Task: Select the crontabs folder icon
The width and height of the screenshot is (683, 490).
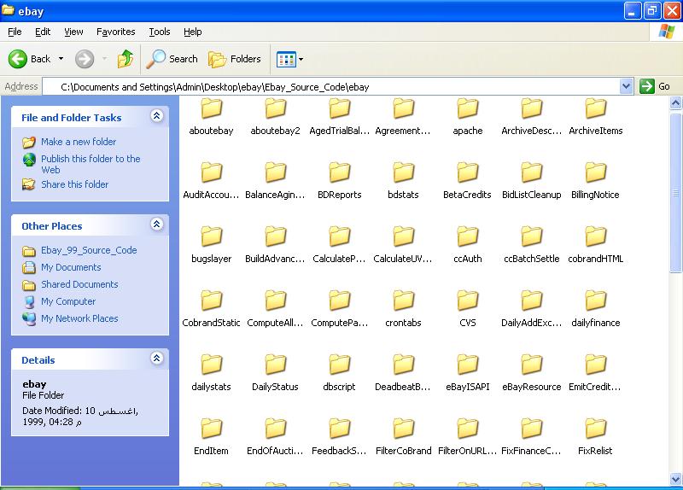Action: (403, 301)
